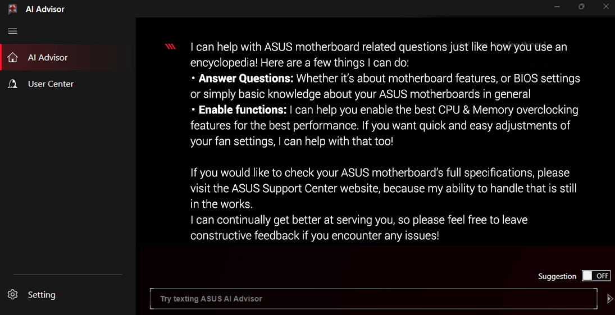Close the AI Advisor window
Screen dimensions: 615x315
pyautogui.click(x=605, y=7)
